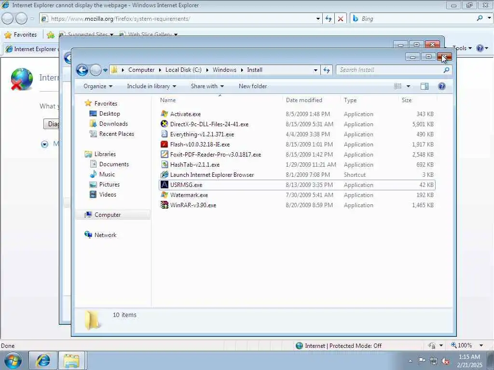Image resolution: width=494 pixels, height=370 pixels.
Task: Open view options dropdown arrow
Action: click(x=408, y=86)
